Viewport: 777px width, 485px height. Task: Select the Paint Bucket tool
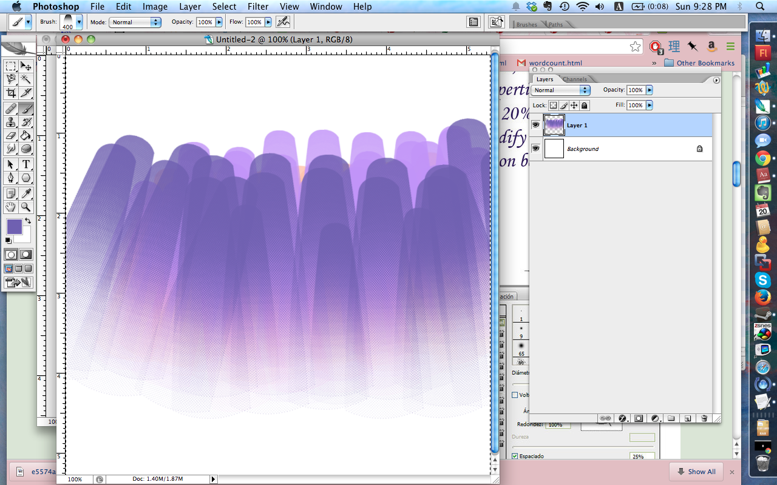pyautogui.click(x=26, y=136)
